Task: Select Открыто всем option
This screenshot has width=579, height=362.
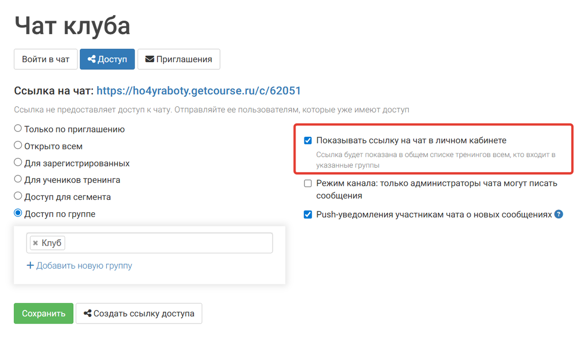Action: [x=18, y=145]
